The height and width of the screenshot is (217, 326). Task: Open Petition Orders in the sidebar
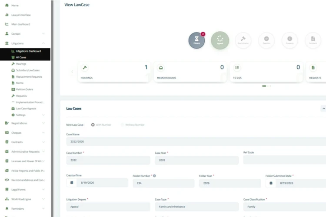pyautogui.click(x=24, y=89)
